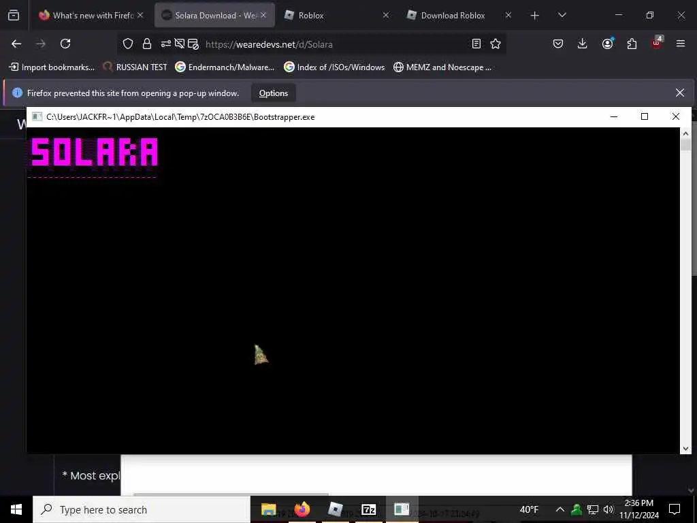Switch to What's new with Firefox tab

(x=91, y=15)
